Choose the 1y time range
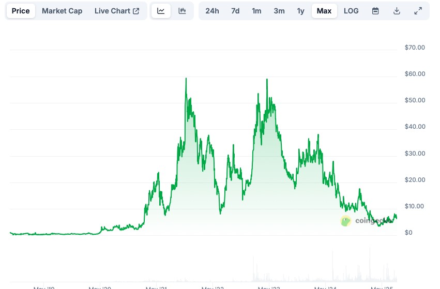Viewport: 440px width, 289px height. pos(300,11)
